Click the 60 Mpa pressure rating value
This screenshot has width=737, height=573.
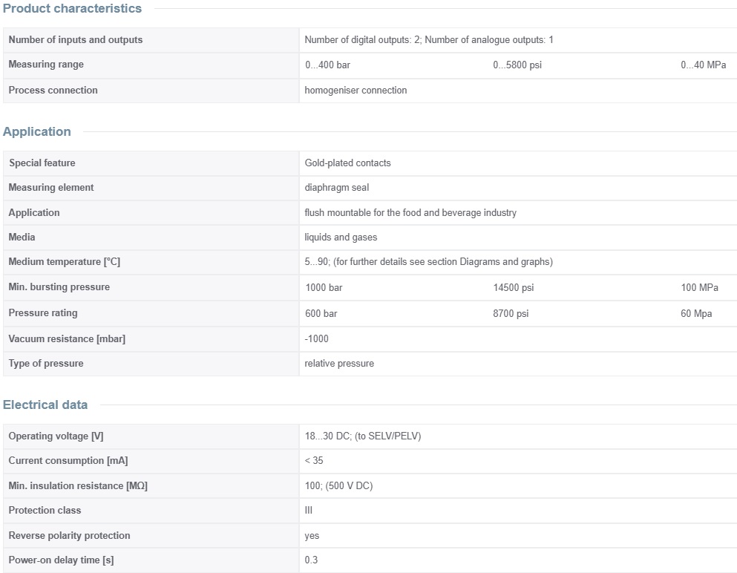pyautogui.click(x=696, y=314)
